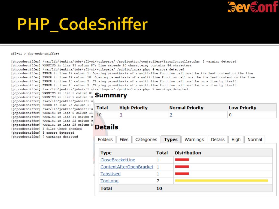The image size is (279, 209).
Task: Click the ErrorController.php warning detected line
Action: tap(124, 62)
